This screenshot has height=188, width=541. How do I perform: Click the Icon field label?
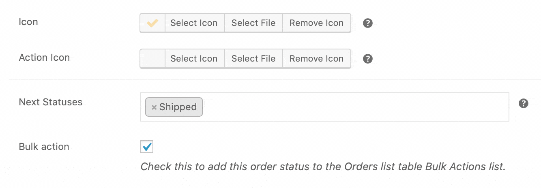click(28, 22)
